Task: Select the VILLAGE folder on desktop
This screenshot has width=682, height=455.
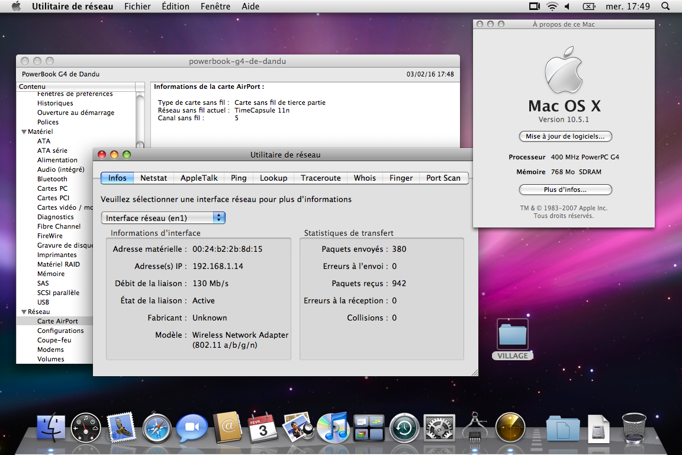Action: 513,339
